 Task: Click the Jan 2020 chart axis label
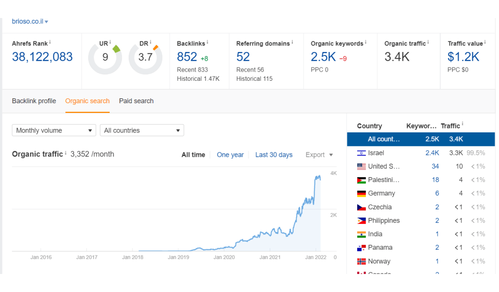pyautogui.click(x=224, y=257)
